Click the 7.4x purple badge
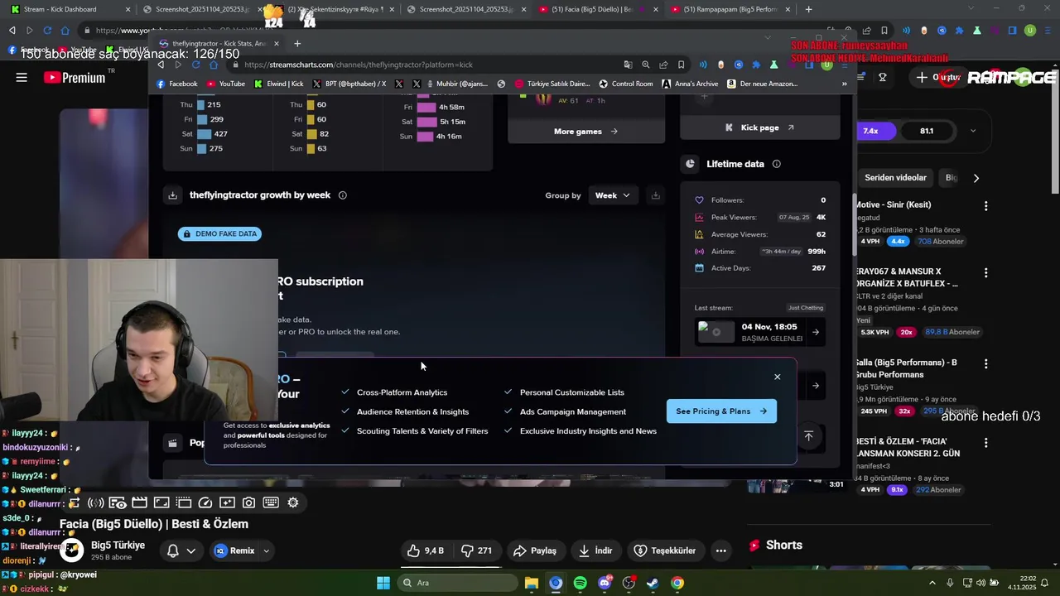This screenshot has width=1060, height=596. click(874, 131)
